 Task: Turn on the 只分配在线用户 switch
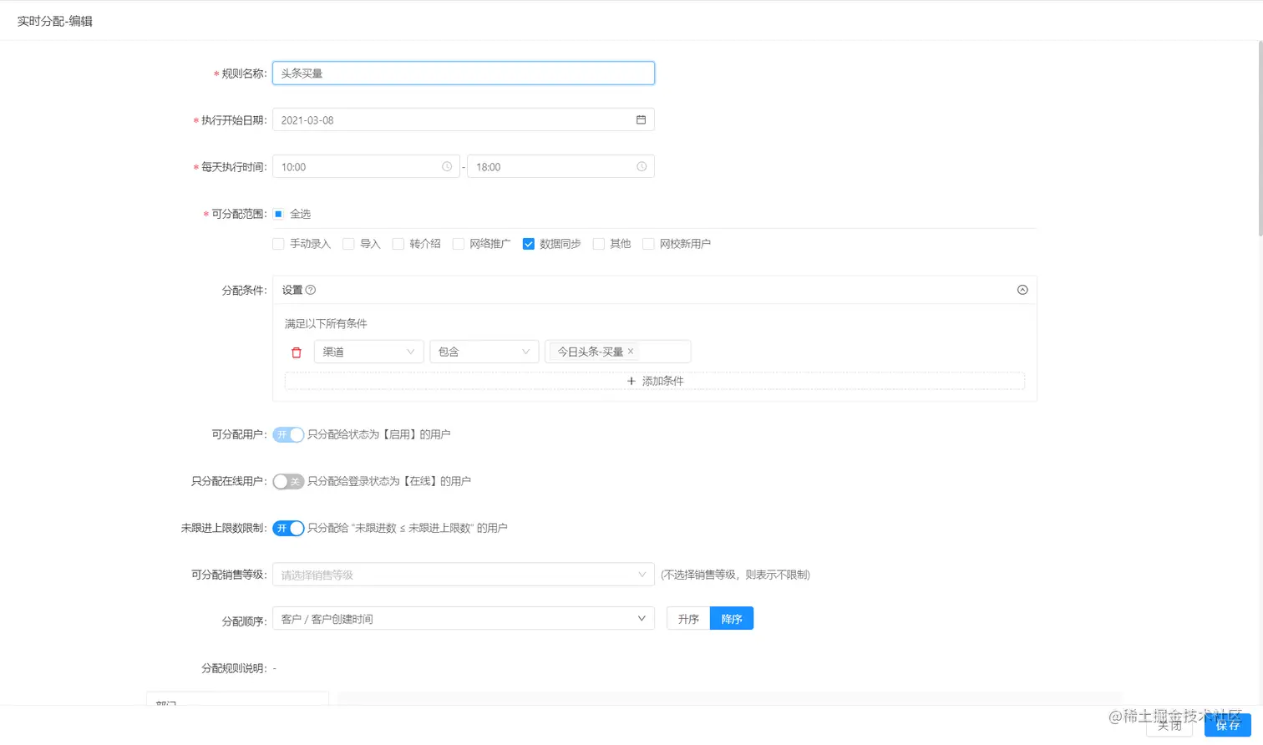coord(288,481)
